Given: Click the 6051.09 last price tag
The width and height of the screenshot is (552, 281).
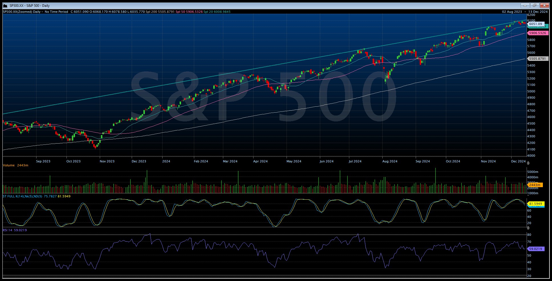Looking at the screenshot, I should click(x=536, y=24).
